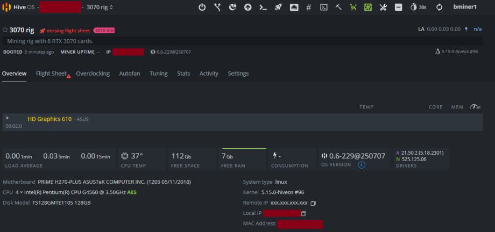This screenshot has width=495, height=232.
Task: Click the rocket flight sheet icon
Action: pyautogui.click(x=278, y=8)
